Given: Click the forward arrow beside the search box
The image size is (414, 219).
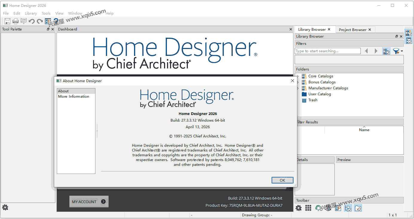Looking at the screenshot, I should [376, 51].
